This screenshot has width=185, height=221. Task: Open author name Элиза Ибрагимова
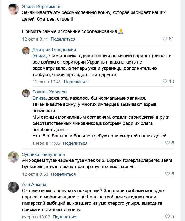[42, 7]
